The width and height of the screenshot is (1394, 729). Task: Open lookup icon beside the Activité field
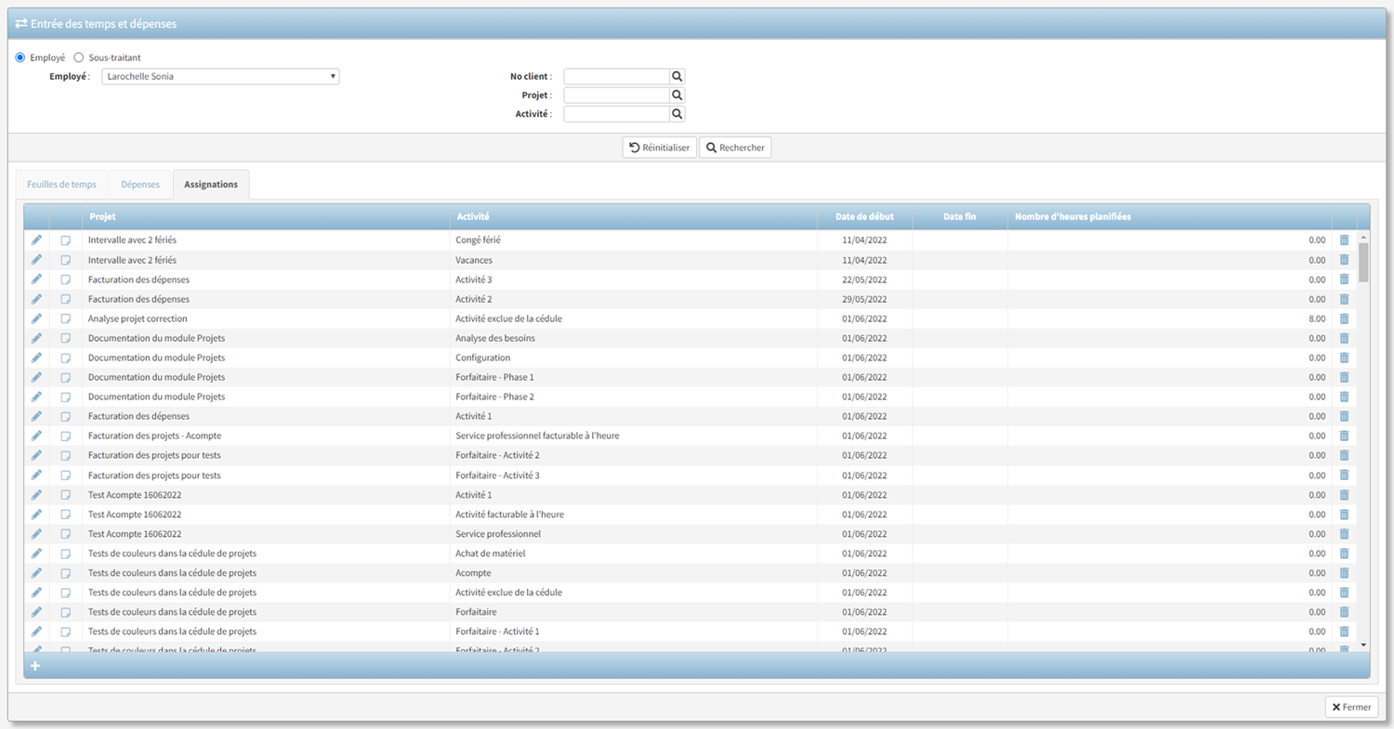pos(677,114)
